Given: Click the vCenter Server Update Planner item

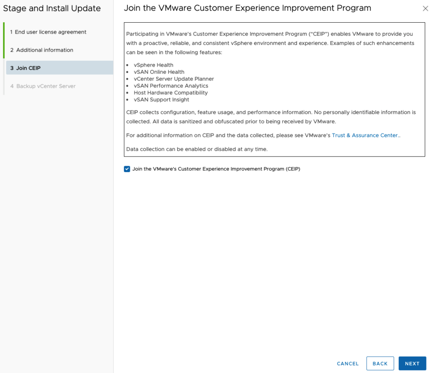Looking at the screenshot, I should (174, 79).
